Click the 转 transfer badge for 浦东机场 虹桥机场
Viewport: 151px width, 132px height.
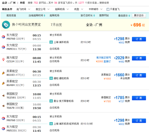click(51, 124)
